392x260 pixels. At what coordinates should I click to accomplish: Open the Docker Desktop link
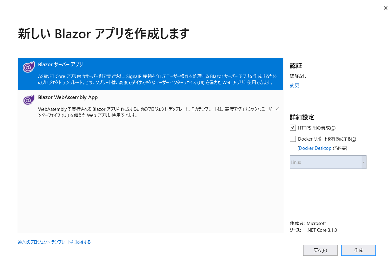pos(315,148)
